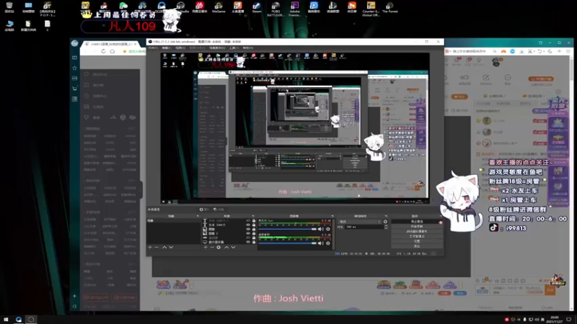Add a new scene in Scenes panel

point(150,247)
